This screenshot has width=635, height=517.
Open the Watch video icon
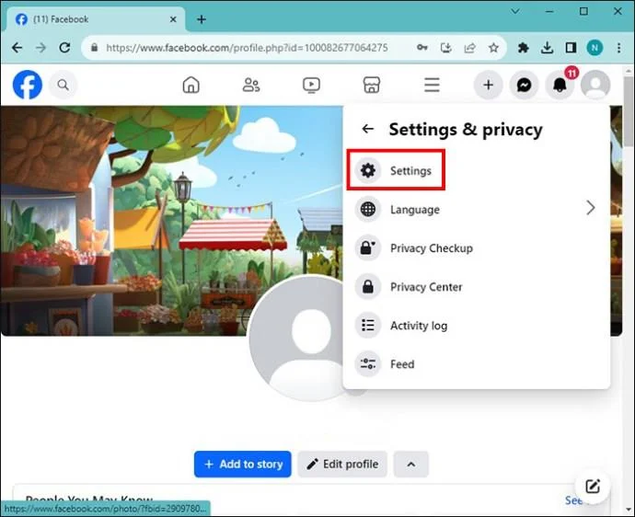click(x=311, y=85)
